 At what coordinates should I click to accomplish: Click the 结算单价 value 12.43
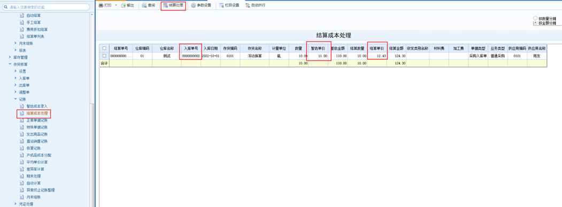coord(377,56)
